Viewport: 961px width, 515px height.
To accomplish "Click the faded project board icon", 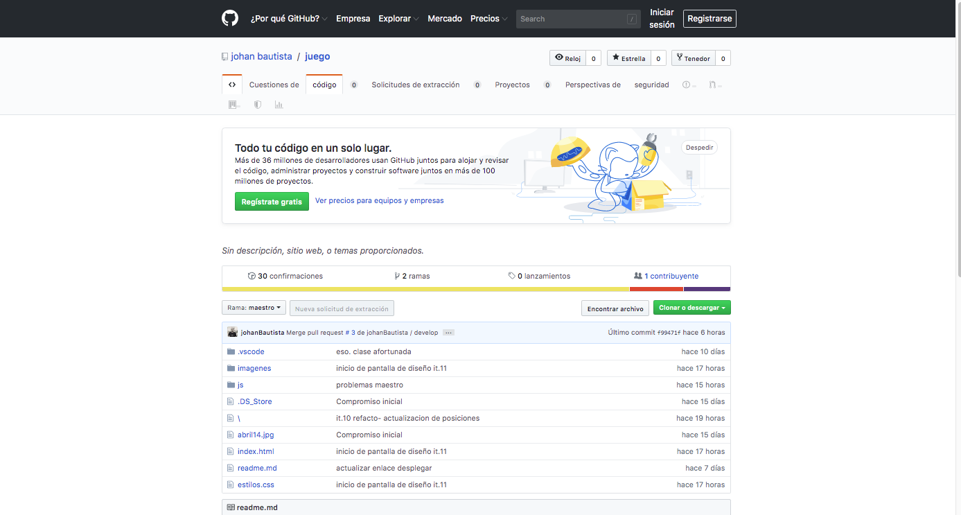I will point(233,105).
